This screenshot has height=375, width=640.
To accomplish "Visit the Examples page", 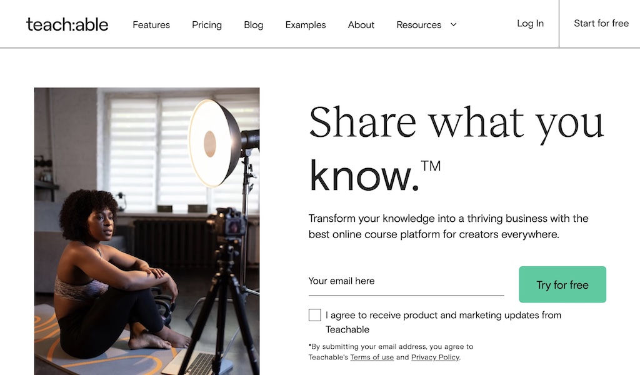I will [x=305, y=25].
